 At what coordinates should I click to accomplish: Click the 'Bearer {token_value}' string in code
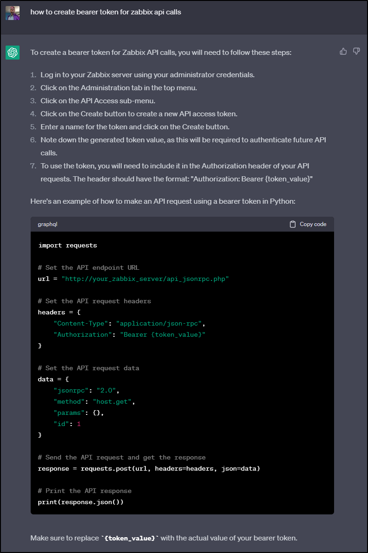coord(163,335)
